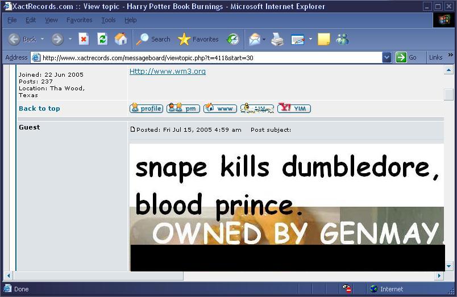
Task: Click the page icon in address bar
Action: point(36,58)
